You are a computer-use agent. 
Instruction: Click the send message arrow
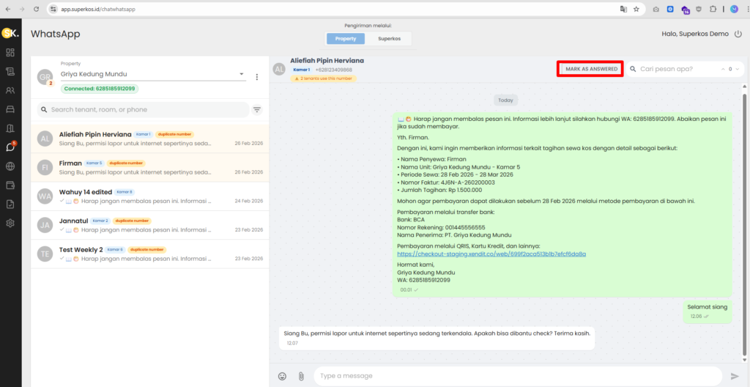(x=735, y=376)
